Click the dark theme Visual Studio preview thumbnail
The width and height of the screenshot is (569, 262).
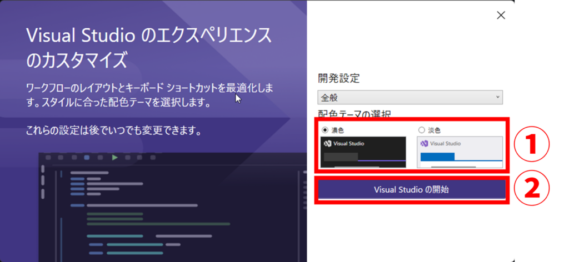click(x=363, y=152)
